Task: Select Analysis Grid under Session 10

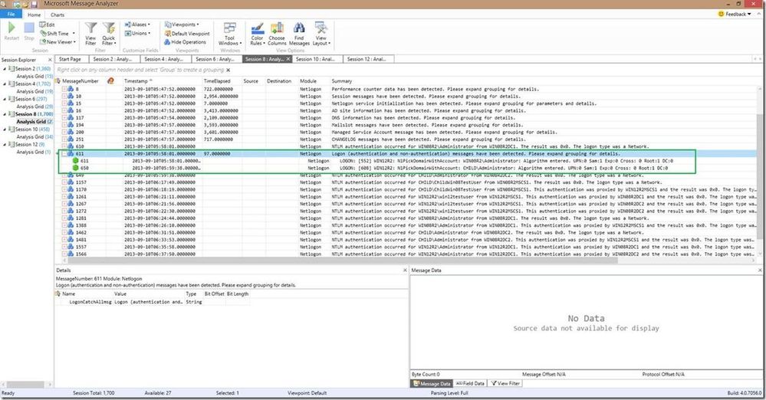Action: coord(35,136)
